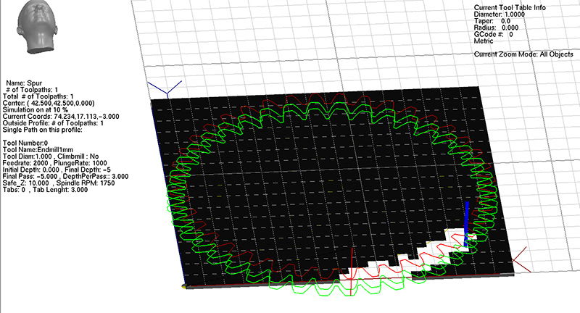Select the 'Tool Name:Endmill1mm' line
This screenshot has height=313, width=580.
39,149
